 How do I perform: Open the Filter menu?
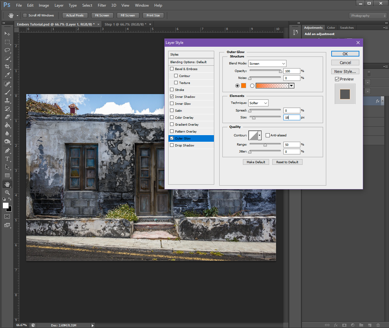tap(102, 5)
